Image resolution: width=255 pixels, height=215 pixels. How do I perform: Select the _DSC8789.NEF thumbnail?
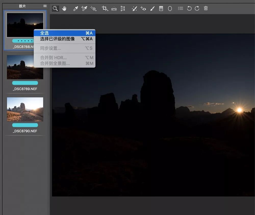(x=25, y=67)
